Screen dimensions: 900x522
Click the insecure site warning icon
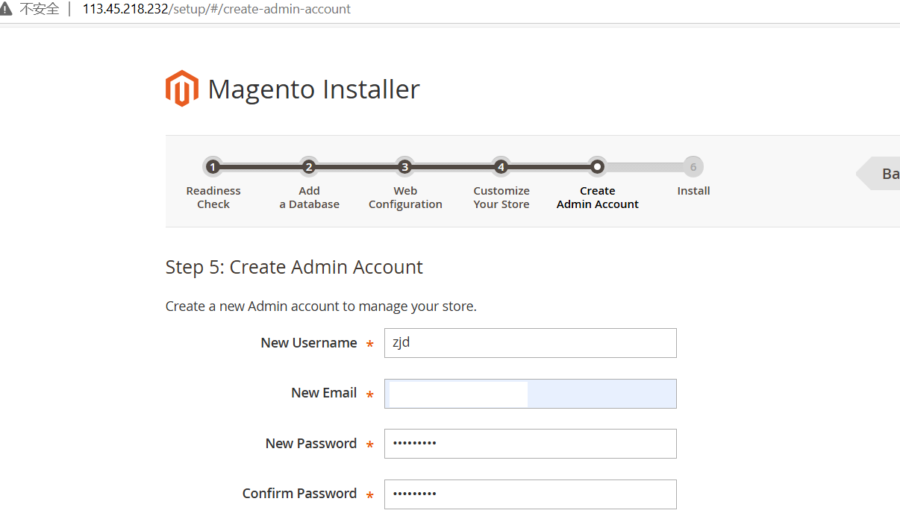7,10
